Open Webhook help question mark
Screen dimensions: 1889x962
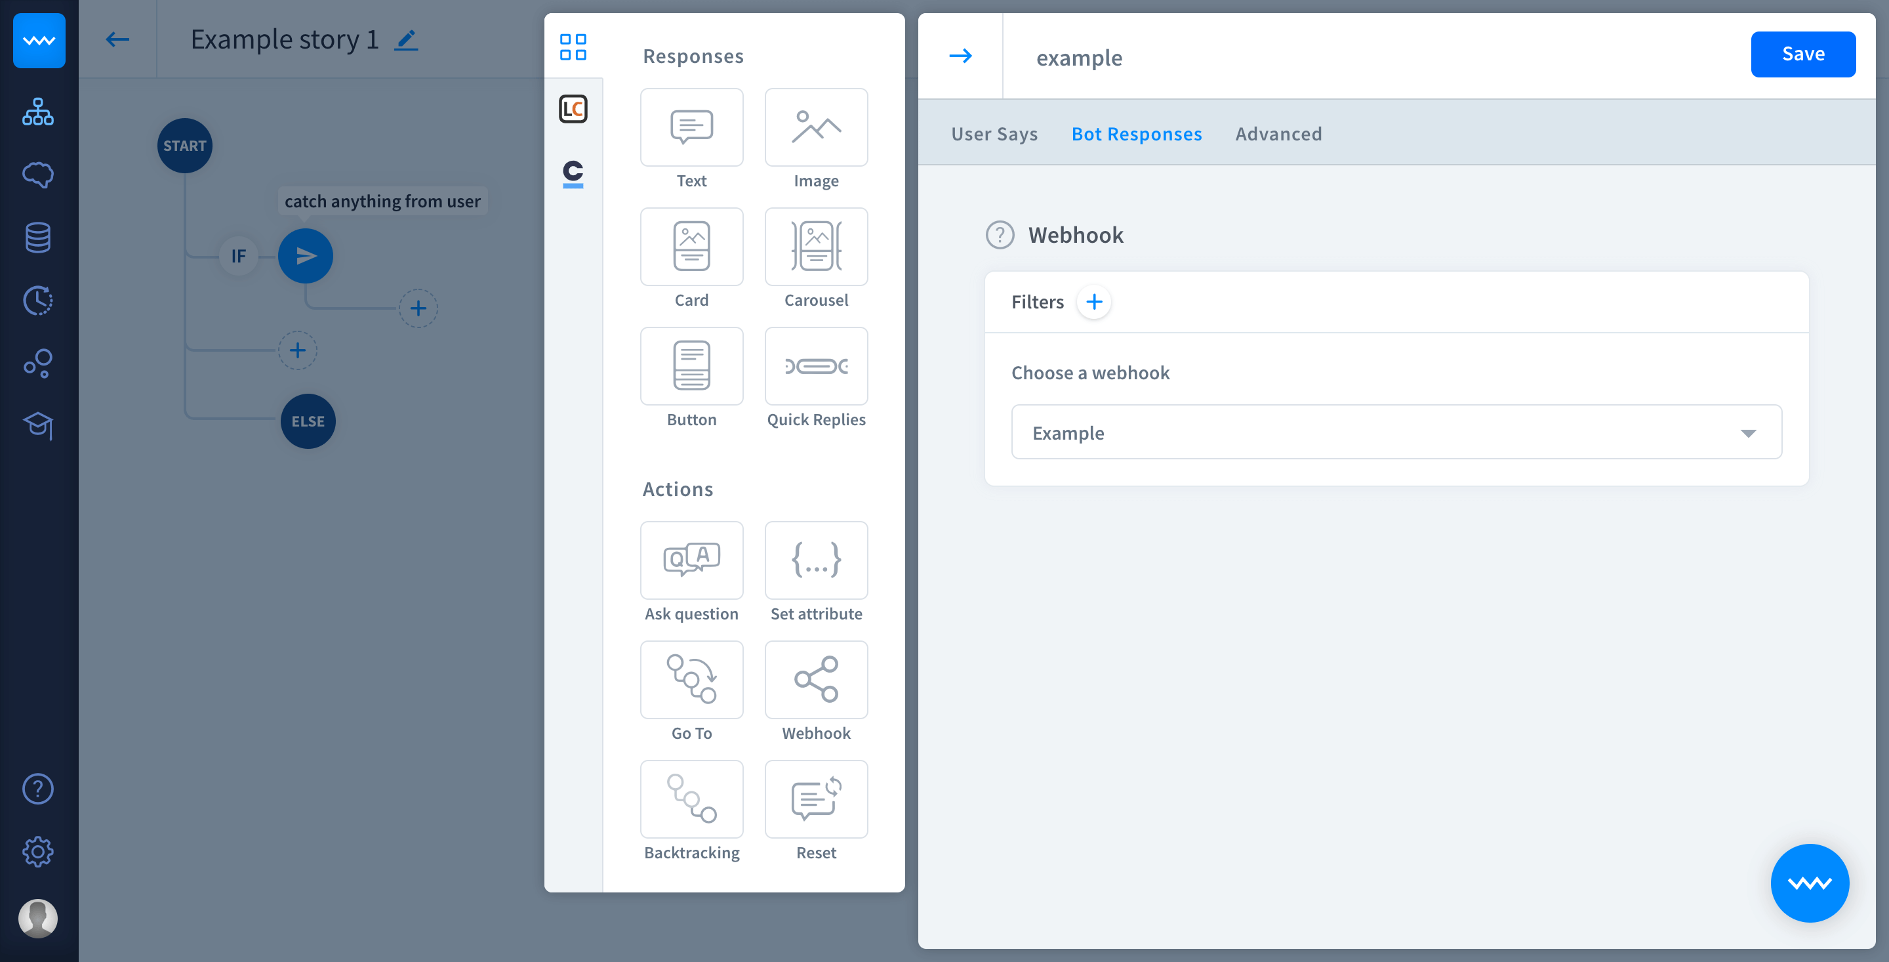click(x=1000, y=235)
